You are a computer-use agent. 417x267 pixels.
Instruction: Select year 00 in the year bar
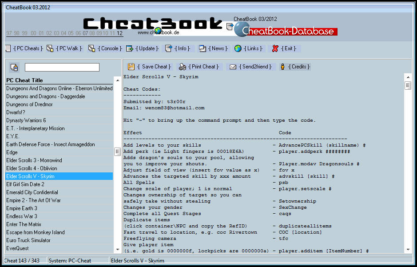[x=33, y=33]
